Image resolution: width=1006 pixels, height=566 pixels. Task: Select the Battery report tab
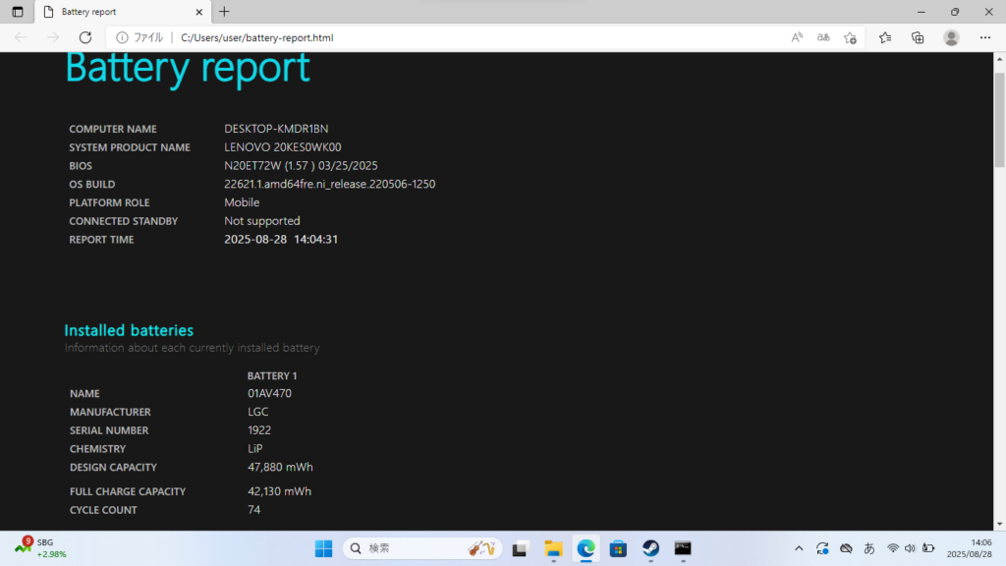click(x=118, y=12)
